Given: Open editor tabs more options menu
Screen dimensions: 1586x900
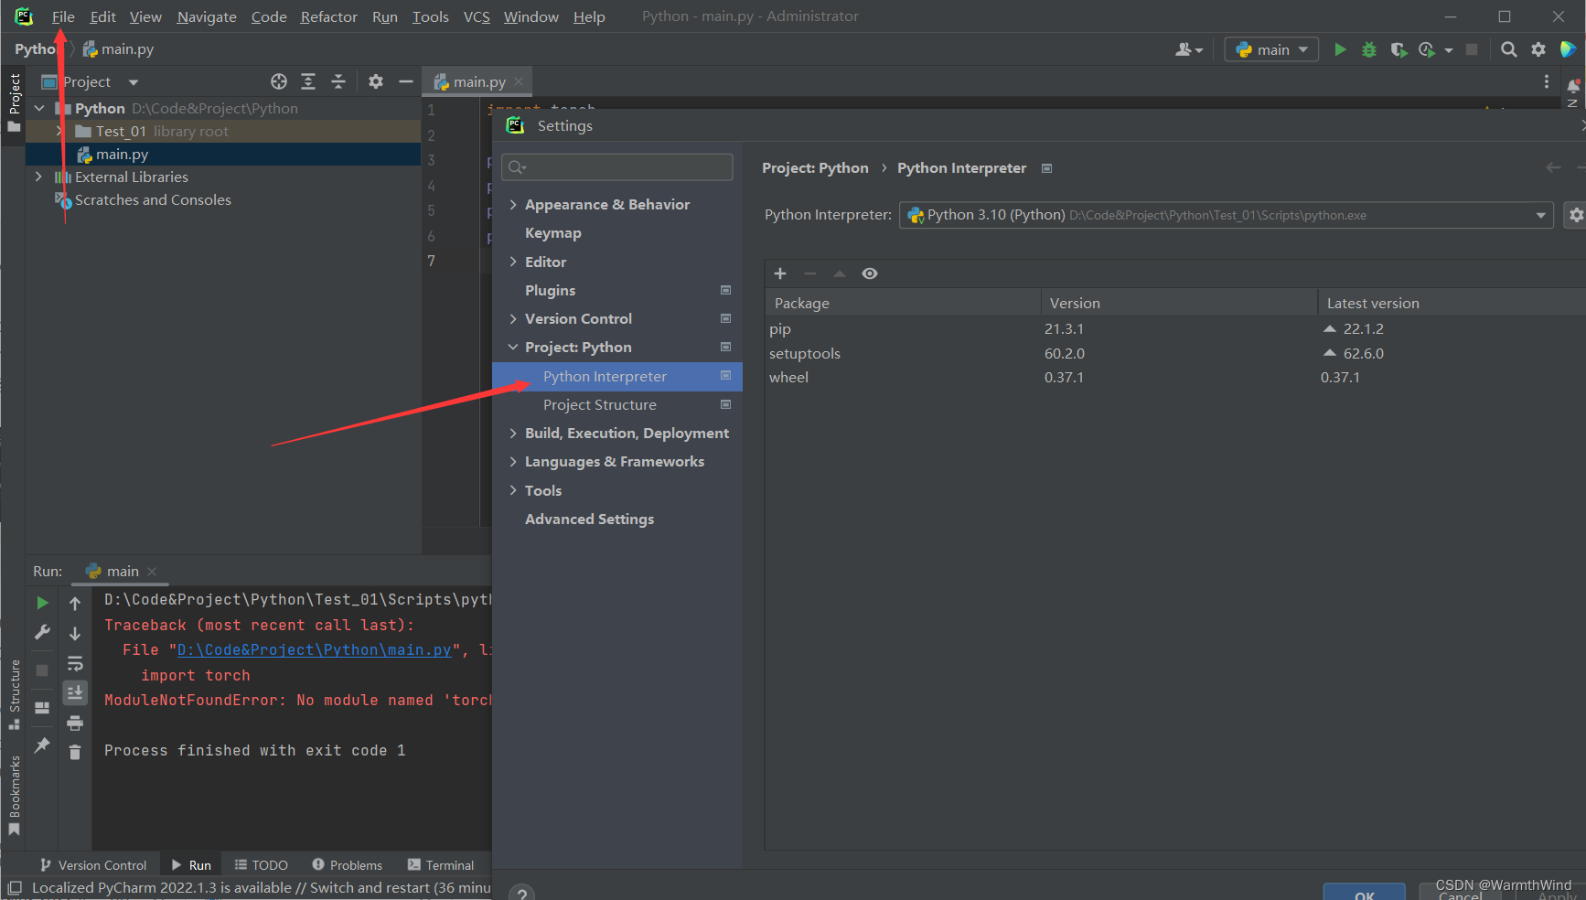Looking at the screenshot, I should pyautogui.click(x=1547, y=81).
